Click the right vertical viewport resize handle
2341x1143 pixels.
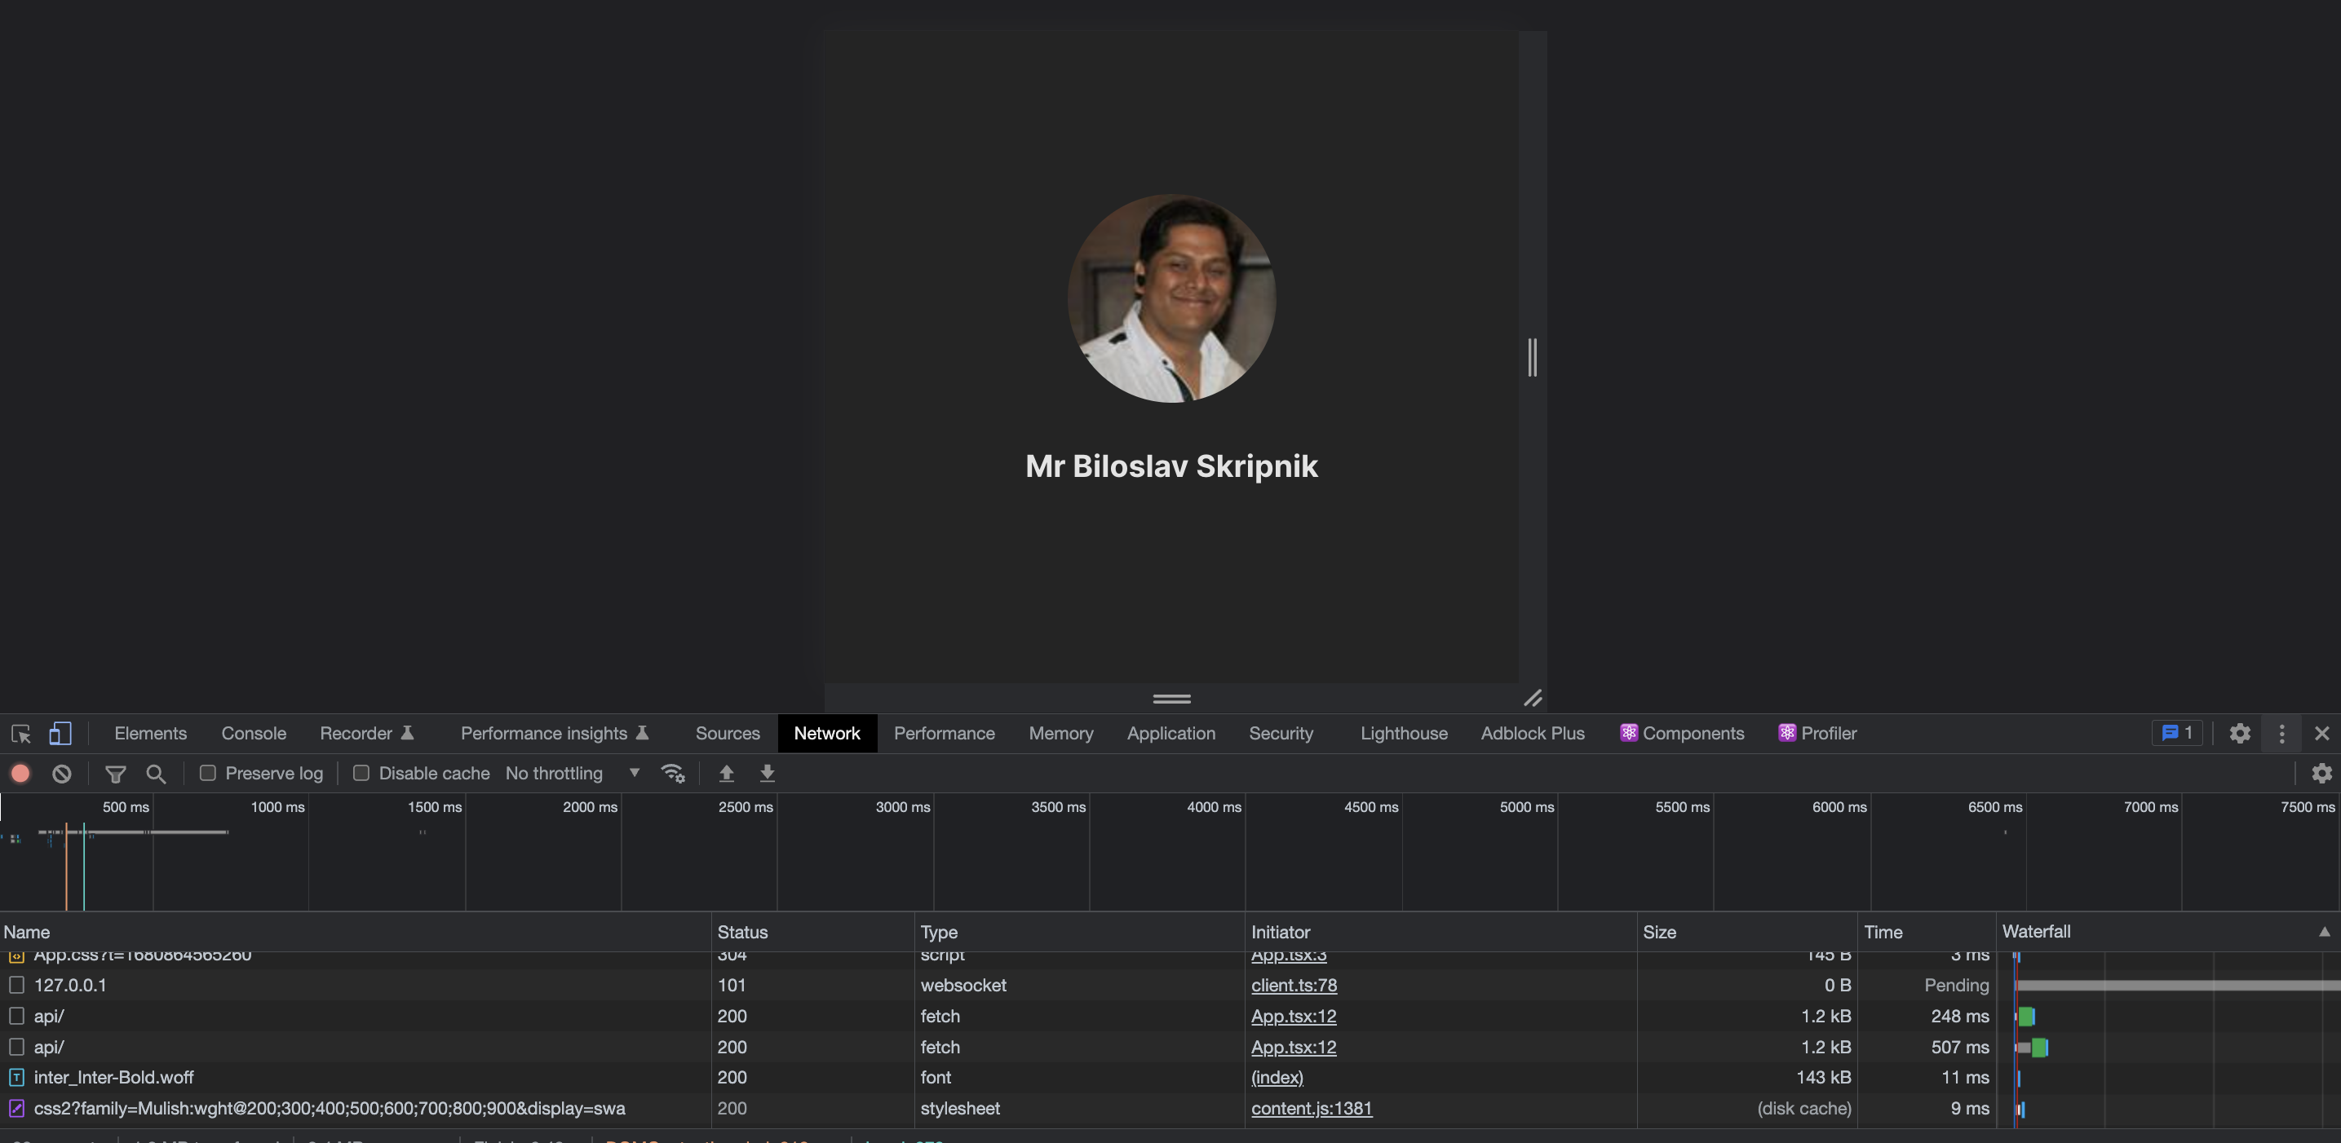(x=1532, y=357)
